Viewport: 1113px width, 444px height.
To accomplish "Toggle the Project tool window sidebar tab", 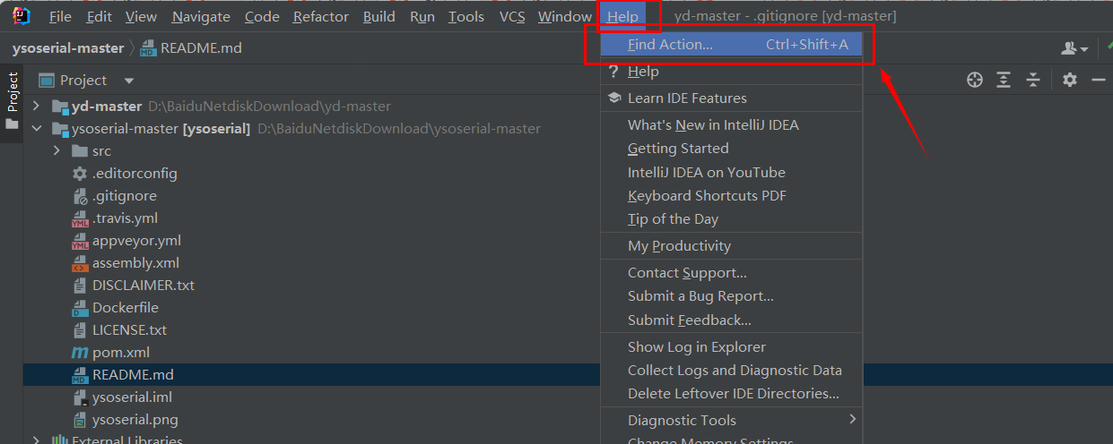I will (x=12, y=100).
